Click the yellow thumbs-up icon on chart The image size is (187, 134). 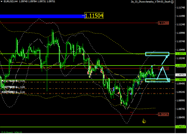pos(144,121)
